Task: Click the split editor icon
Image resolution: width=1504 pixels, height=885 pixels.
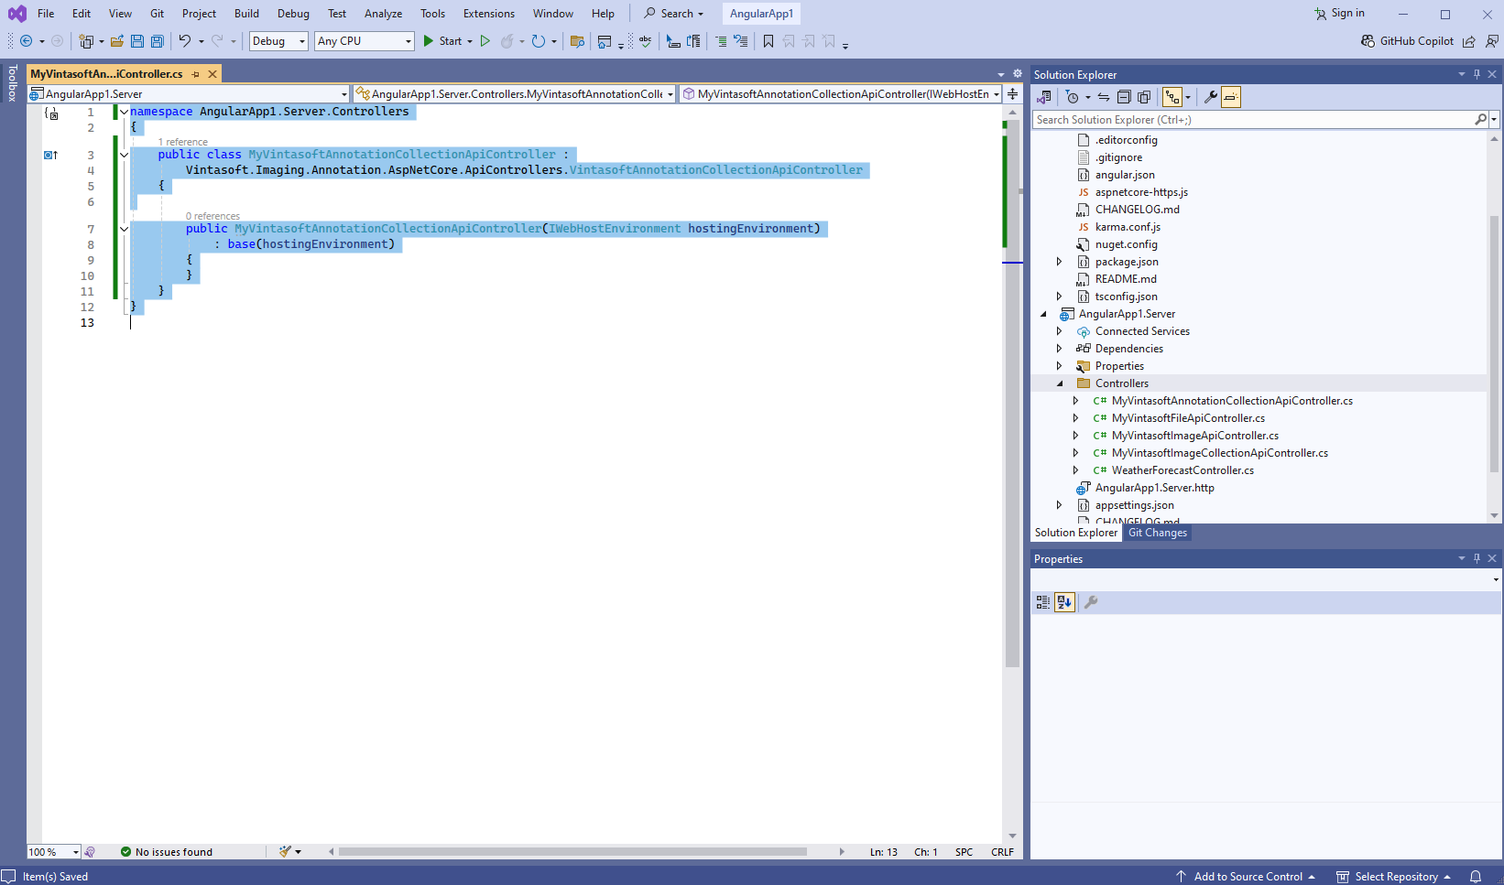Action: (x=1012, y=93)
